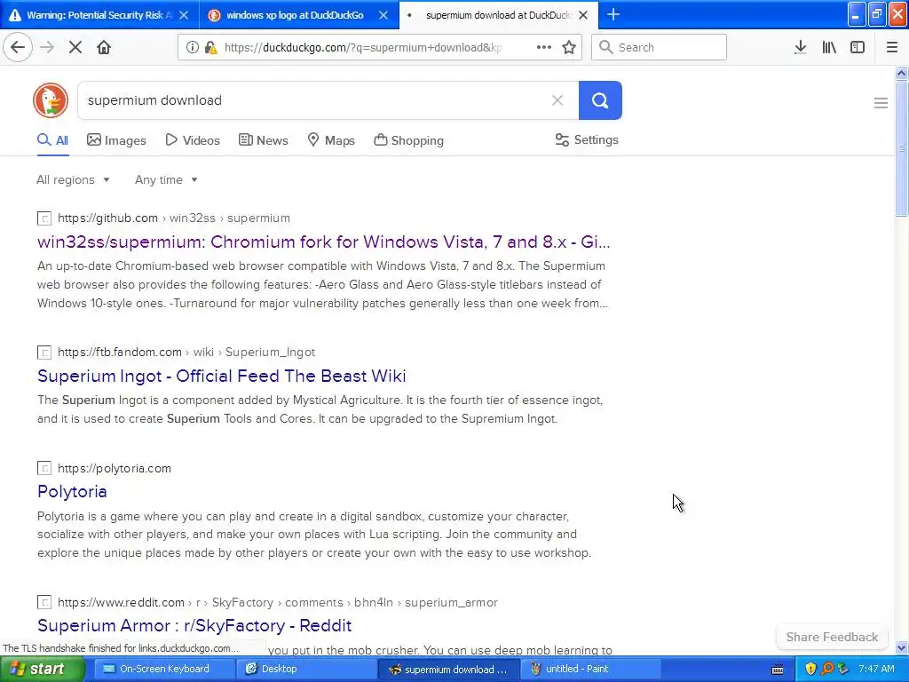
Task: Open the Firefox hamburger menu
Action: [x=892, y=48]
